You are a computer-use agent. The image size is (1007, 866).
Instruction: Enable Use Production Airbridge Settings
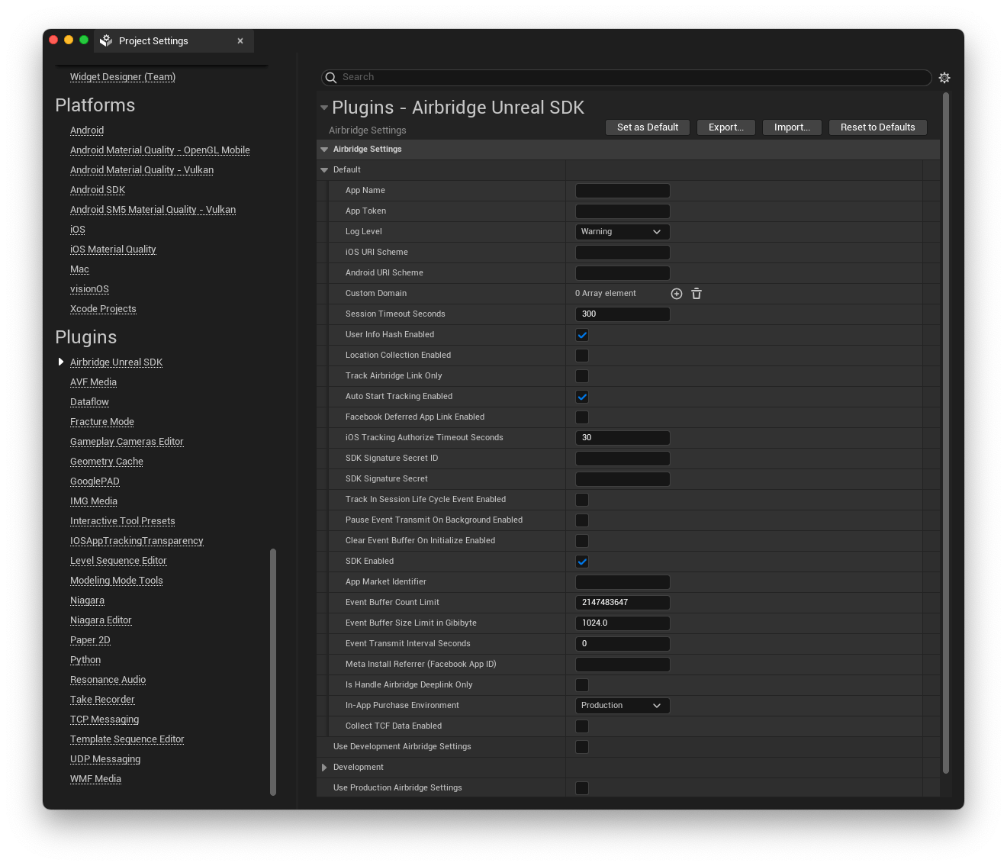coord(582,788)
